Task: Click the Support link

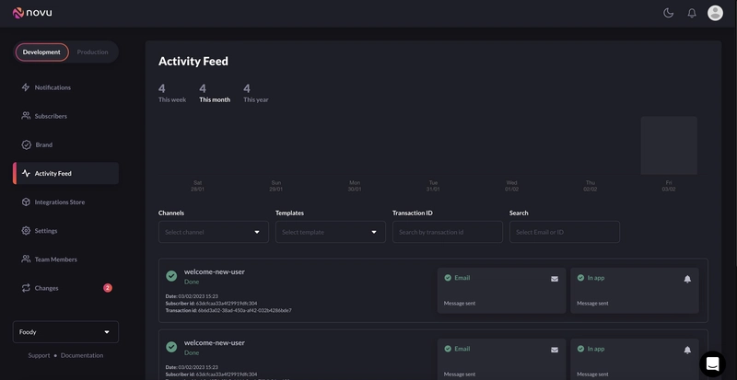Action: coord(39,355)
